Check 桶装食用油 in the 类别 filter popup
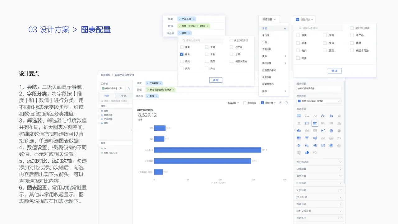 point(231,61)
